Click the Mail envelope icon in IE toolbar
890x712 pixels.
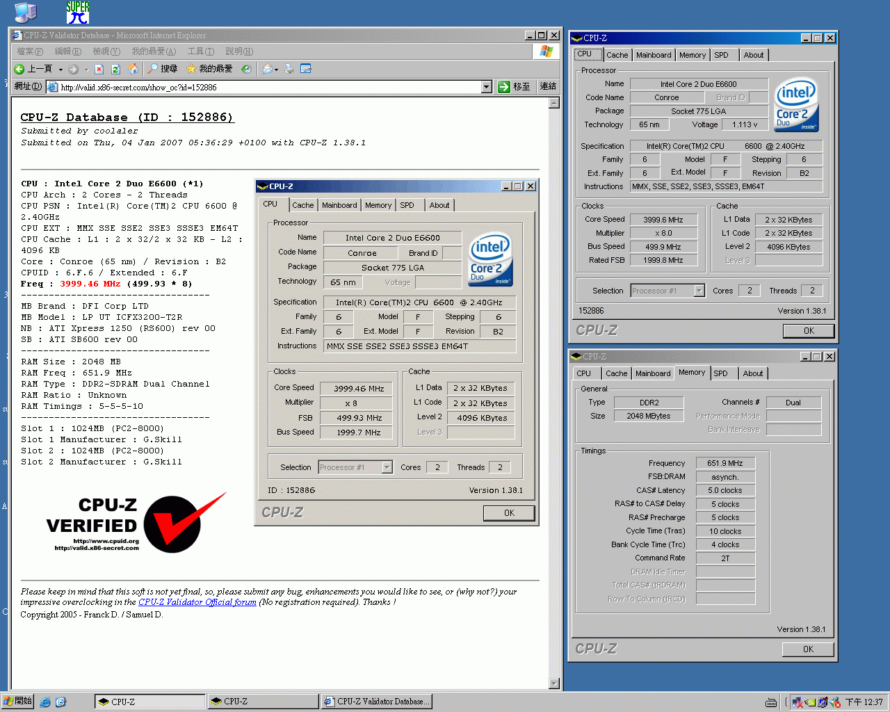[267, 69]
